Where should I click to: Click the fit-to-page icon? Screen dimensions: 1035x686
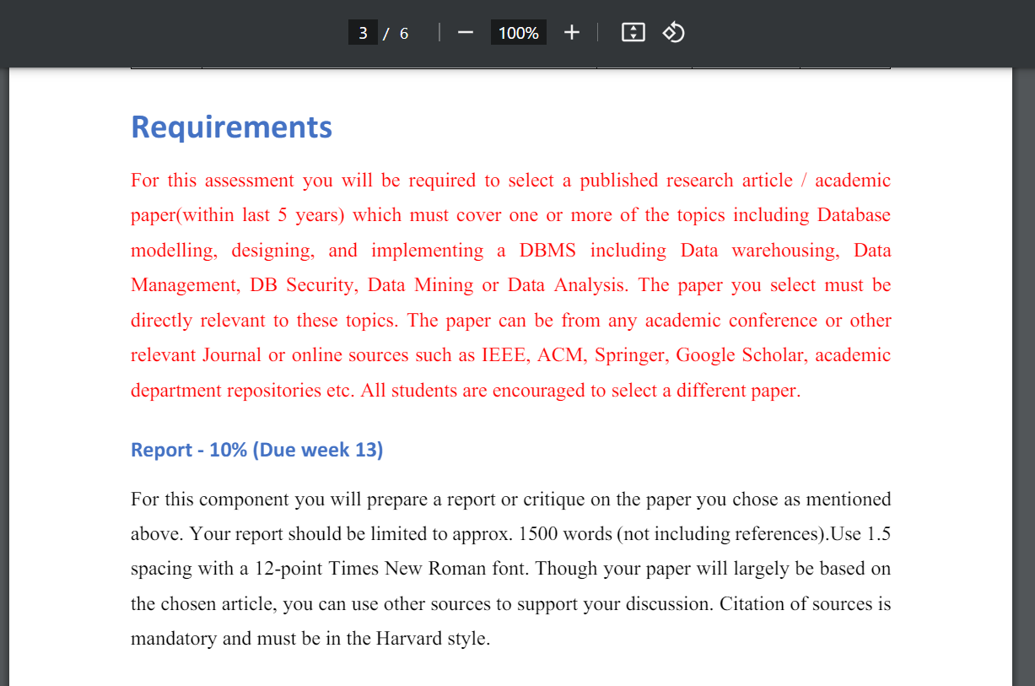[x=632, y=32]
